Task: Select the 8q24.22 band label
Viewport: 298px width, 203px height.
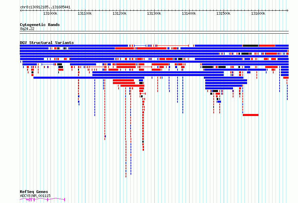Action: (x=27, y=29)
